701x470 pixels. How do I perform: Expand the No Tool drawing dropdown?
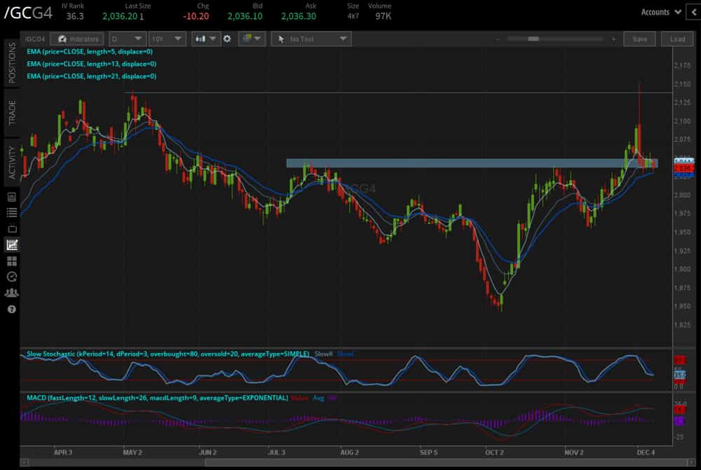(x=311, y=39)
